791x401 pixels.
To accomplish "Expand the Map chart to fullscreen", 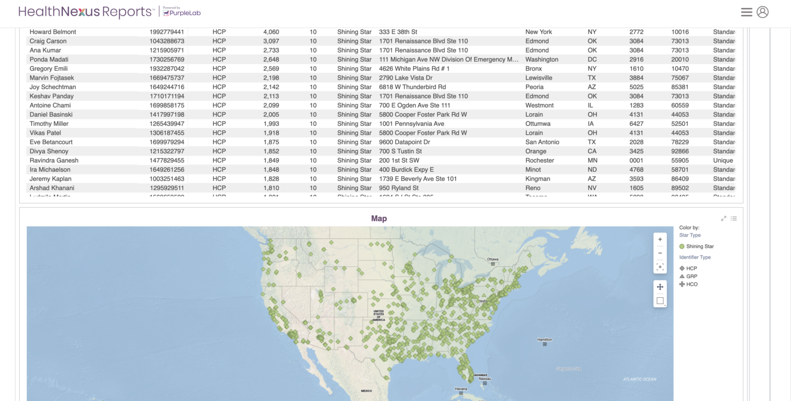I will [724, 218].
